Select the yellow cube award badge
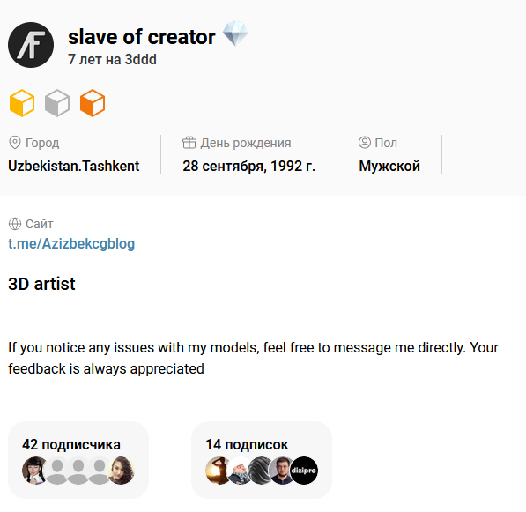 coord(22,103)
